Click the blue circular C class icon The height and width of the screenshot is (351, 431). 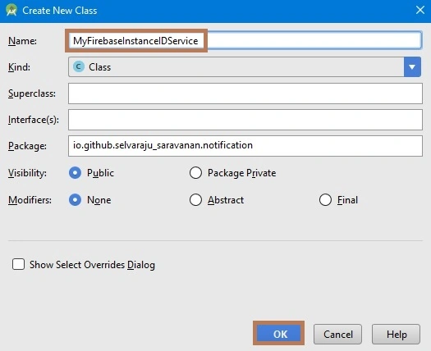pyautogui.click(x=79, y=66)
